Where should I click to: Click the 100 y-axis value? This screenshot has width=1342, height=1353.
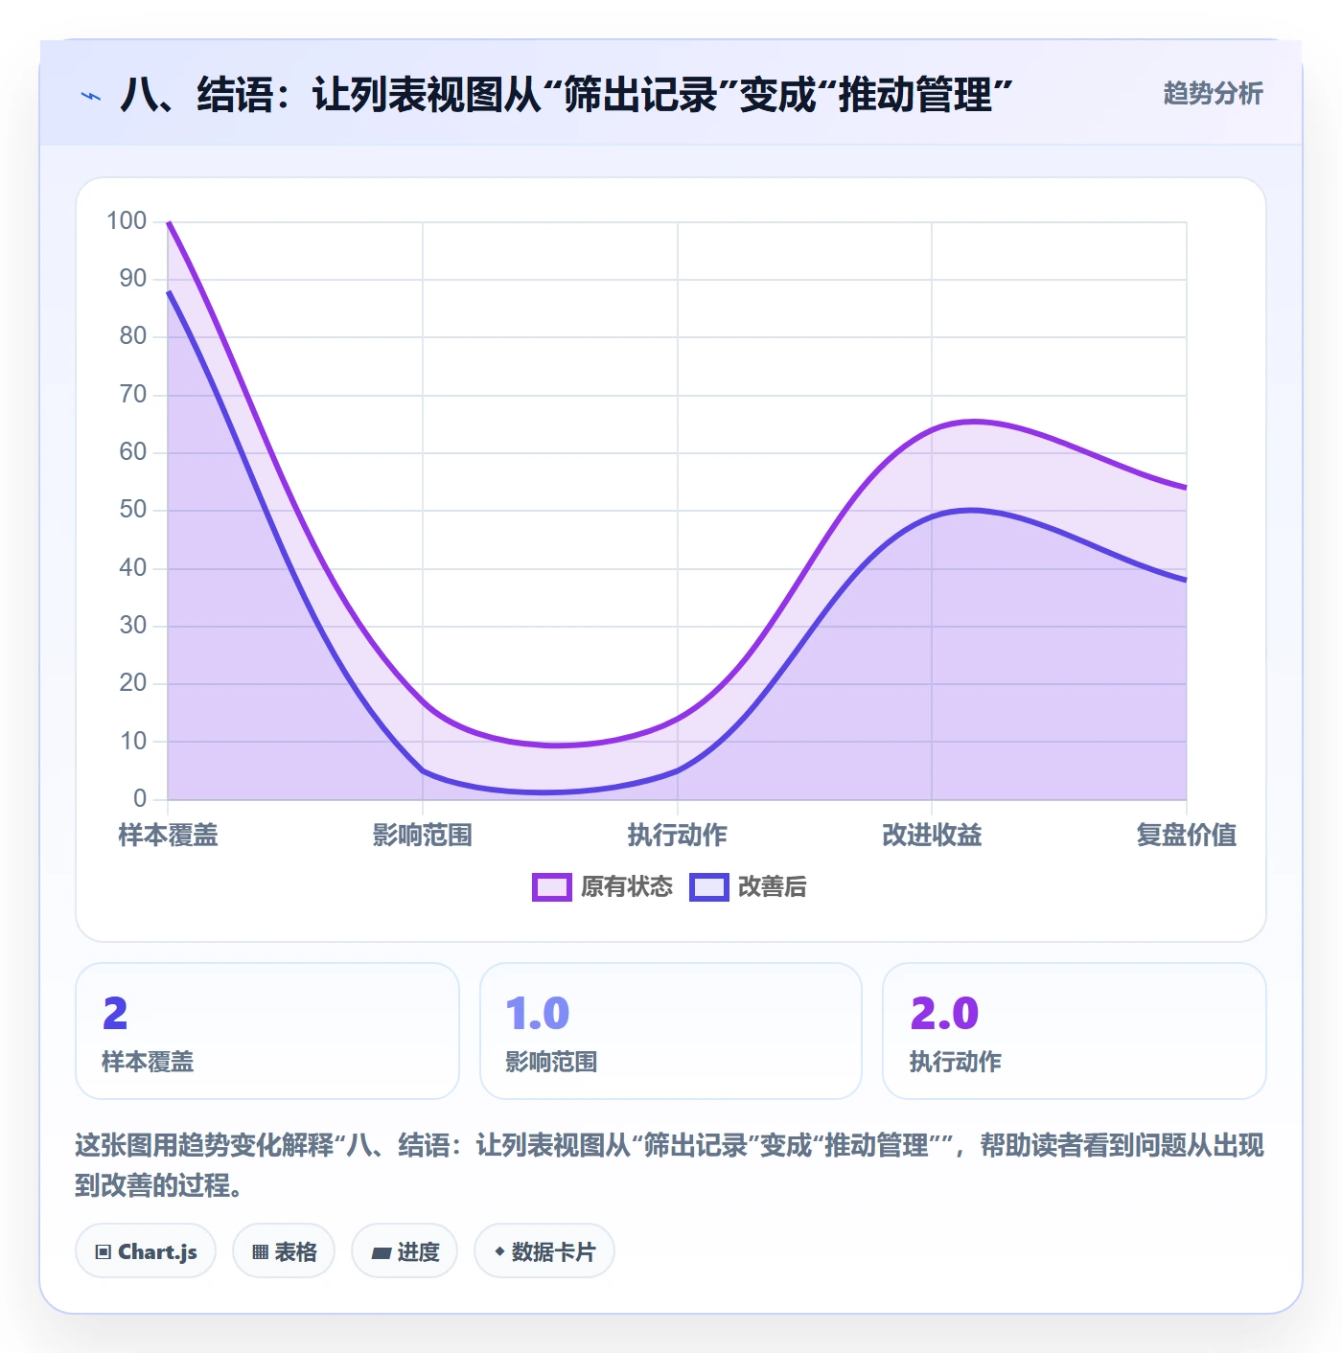point(127,221)
